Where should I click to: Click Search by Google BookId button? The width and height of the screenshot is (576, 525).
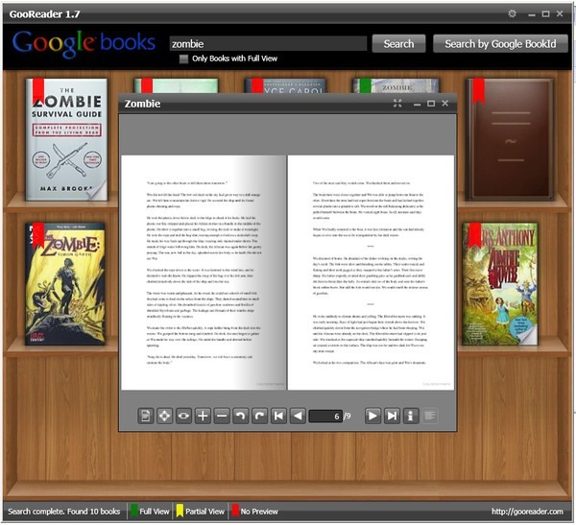(x=500, y=44)
